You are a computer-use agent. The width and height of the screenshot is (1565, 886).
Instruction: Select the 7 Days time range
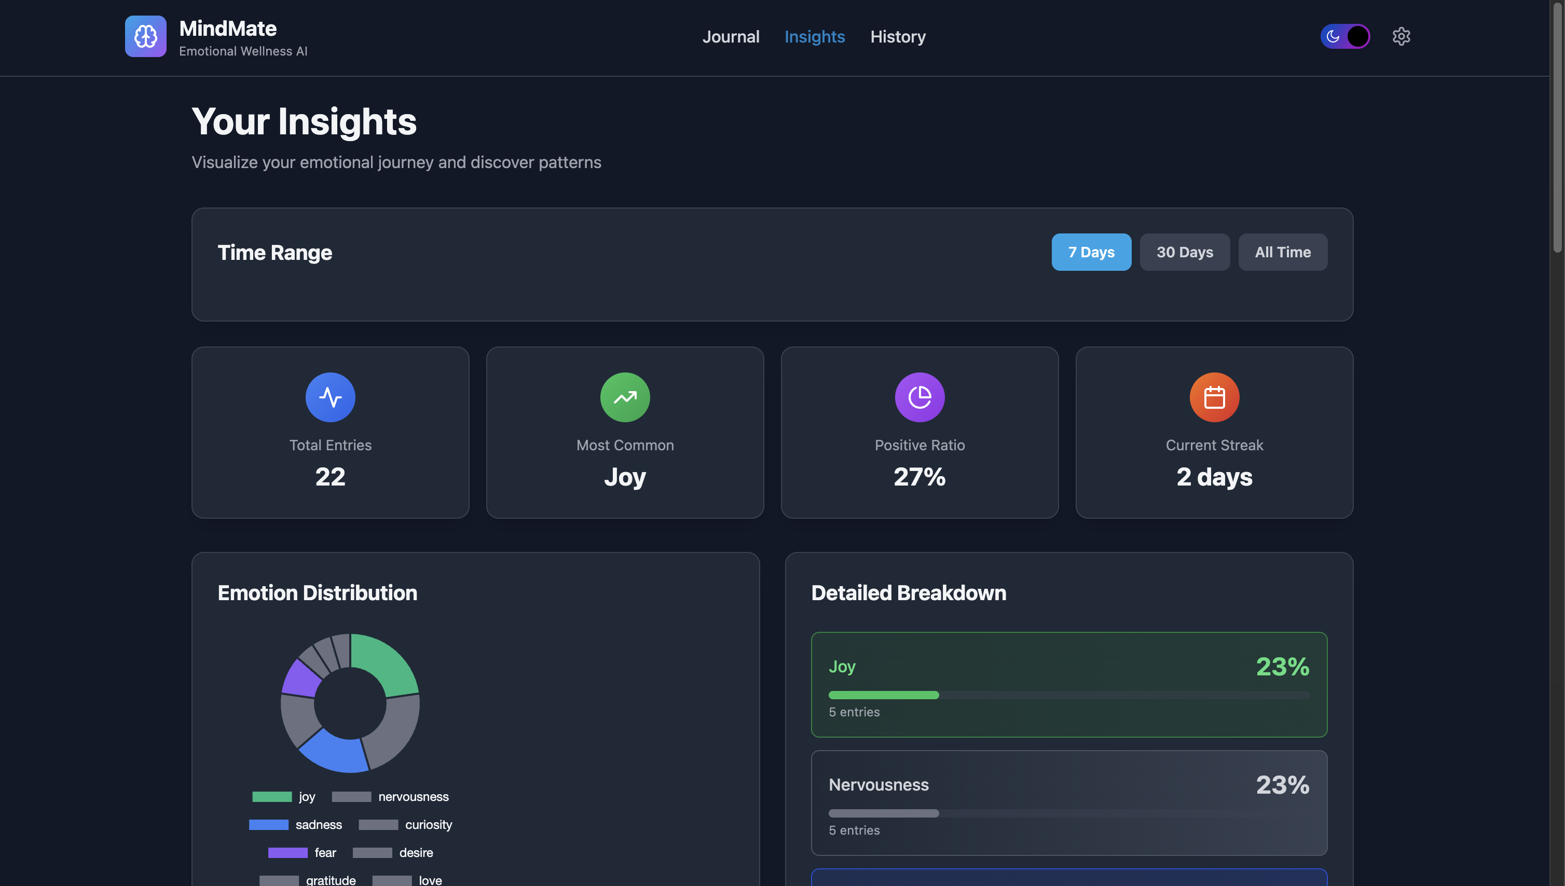[x=1091, y=252]
